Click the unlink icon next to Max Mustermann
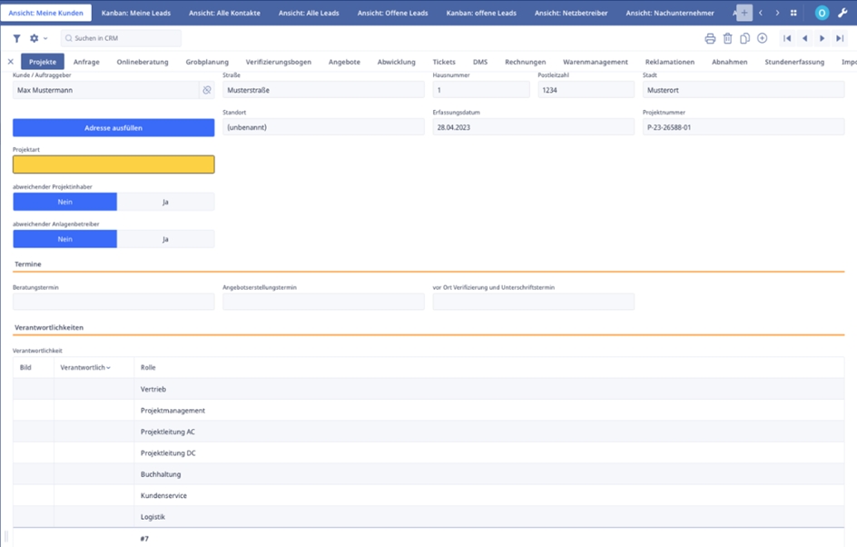The width and height of the screenshot is (857, 547). 207,91
